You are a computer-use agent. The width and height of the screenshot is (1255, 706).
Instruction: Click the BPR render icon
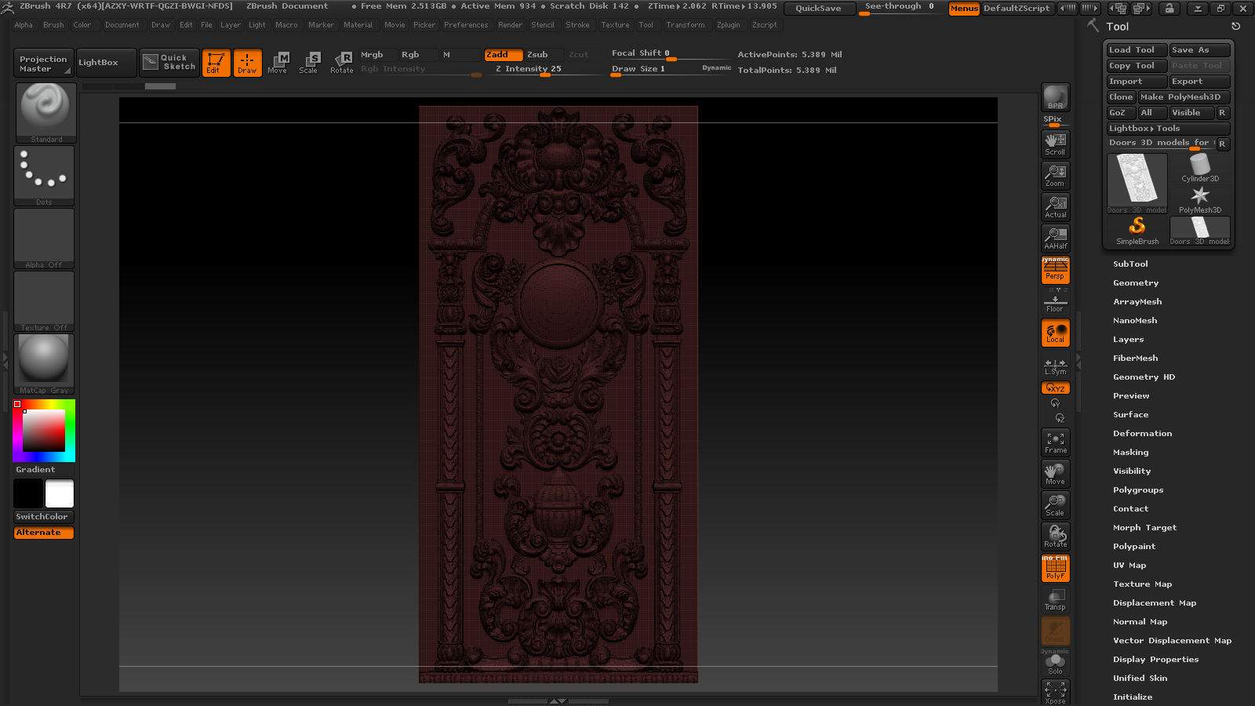point(1055,97)
